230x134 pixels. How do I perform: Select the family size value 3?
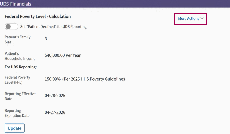(46, 39)
